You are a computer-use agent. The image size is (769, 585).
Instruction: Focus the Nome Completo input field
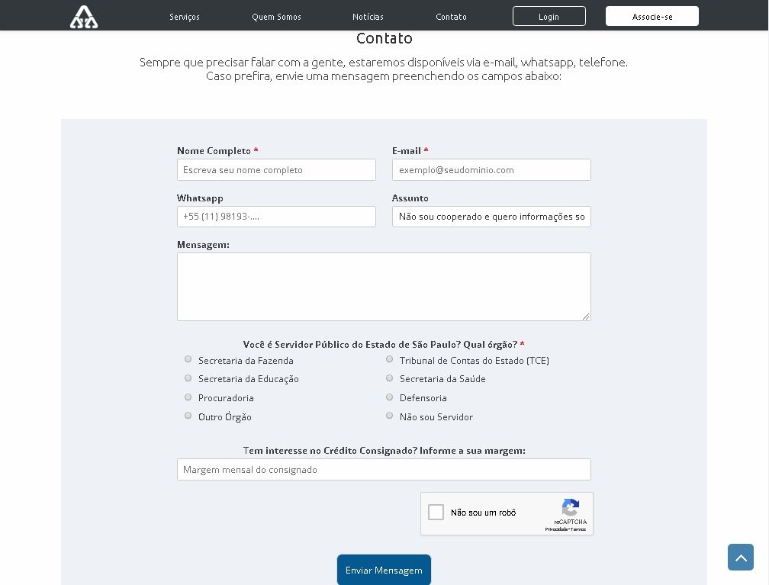click(x=277, y=169)
